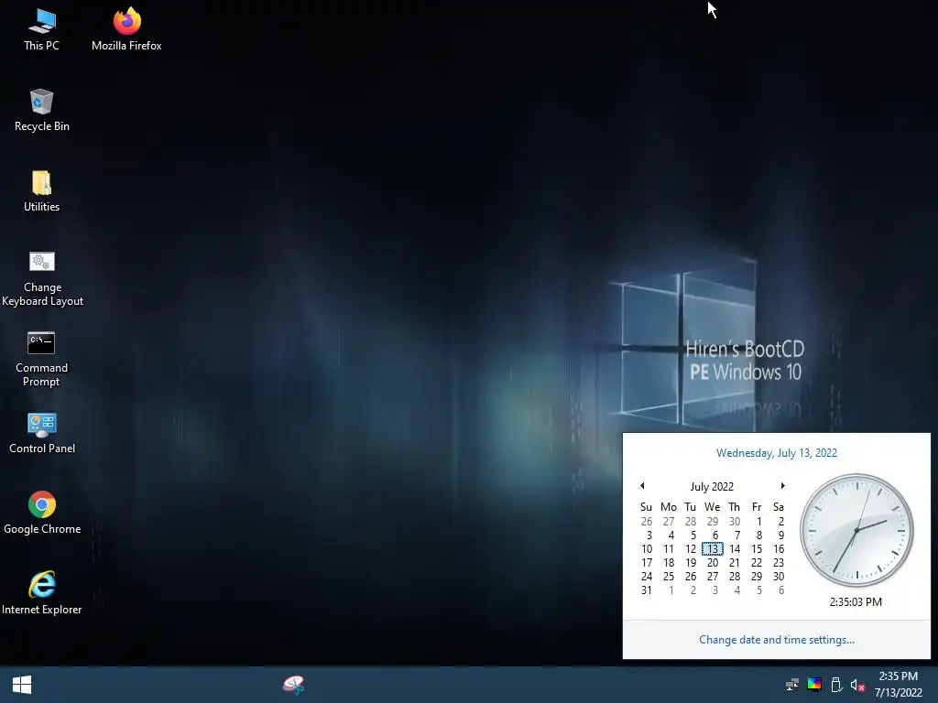Select July 15 in the calendar
This screenshot has height=703, width=938.
pos(757,549)
